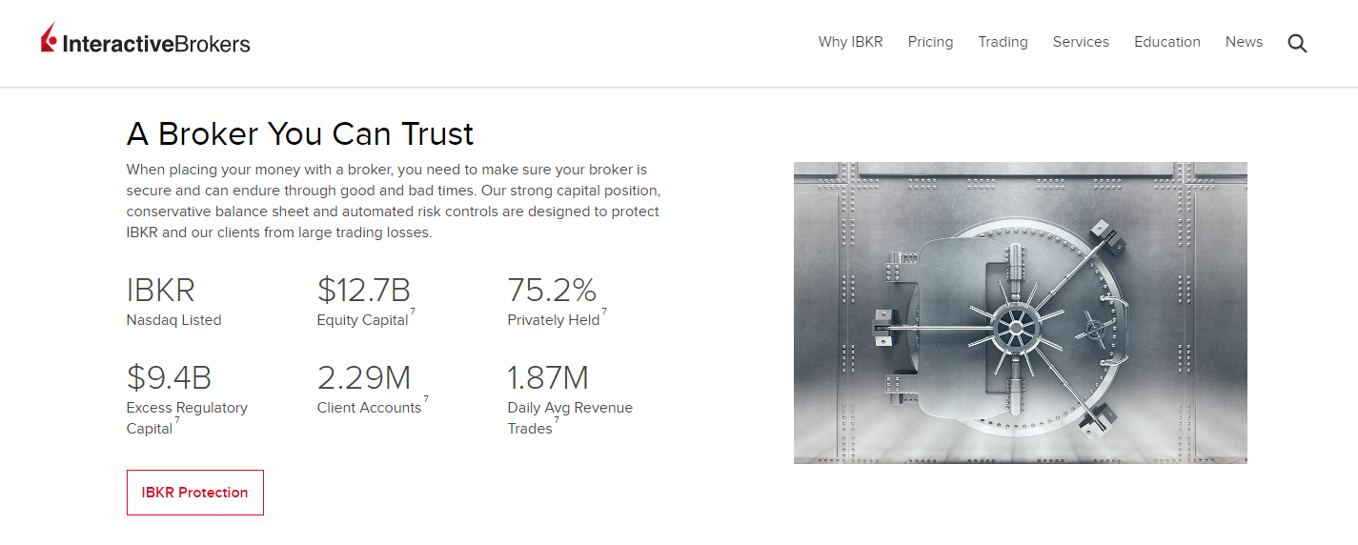Click footnote 7 after Excess Regulatory Capital
The height and width of the screenshot is (545, 1358).
177,421
